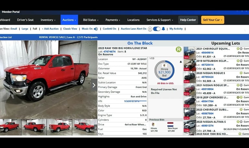Click the alert count 0 badge
This screenshot has width=249, height=148.
[x=150, y=29]
